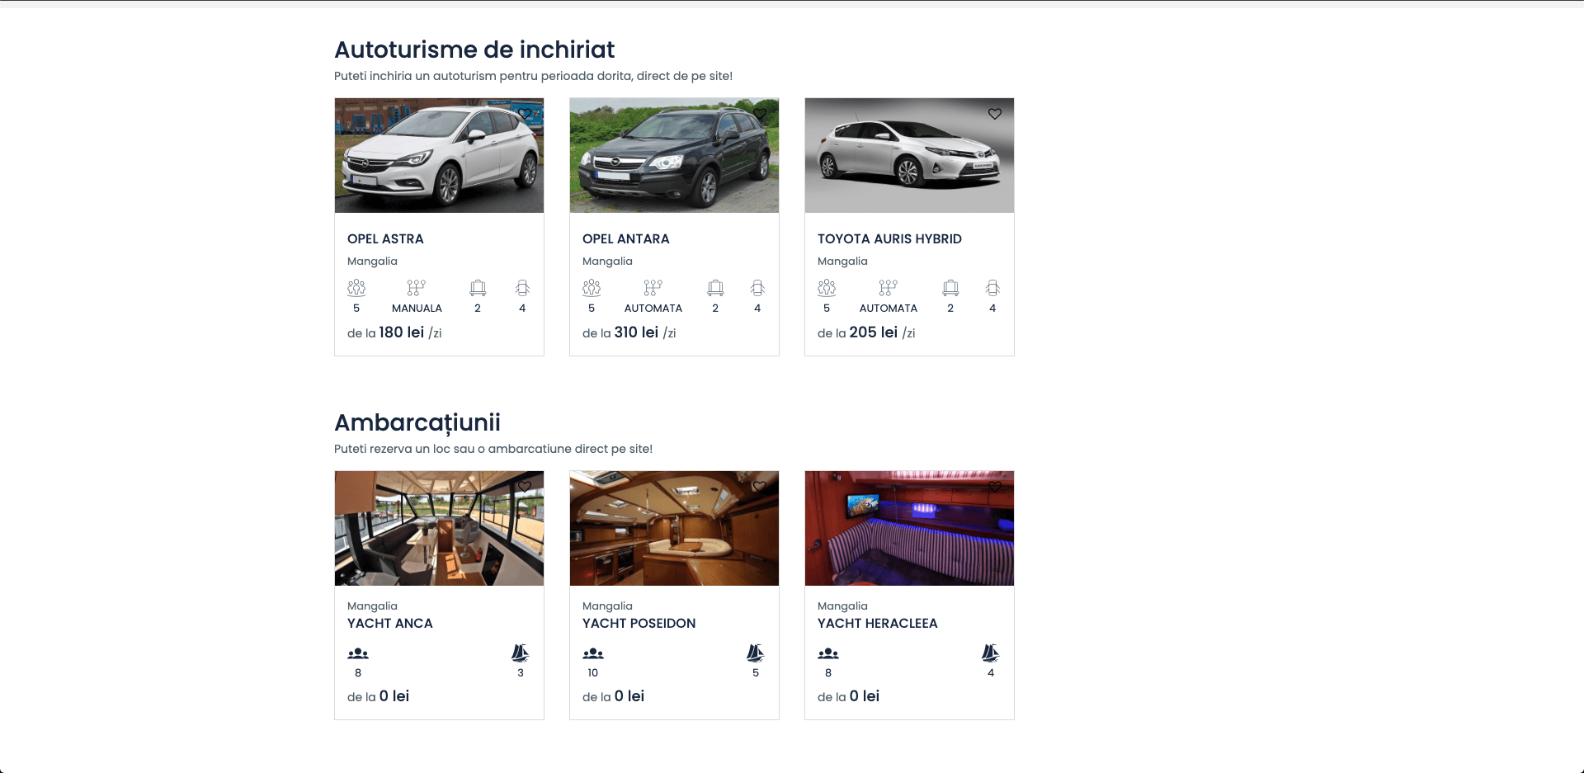The image size is (1584, 773).
Task: Click the 0 lei price on Yacht Poseidon
Action: coord(629,696)
